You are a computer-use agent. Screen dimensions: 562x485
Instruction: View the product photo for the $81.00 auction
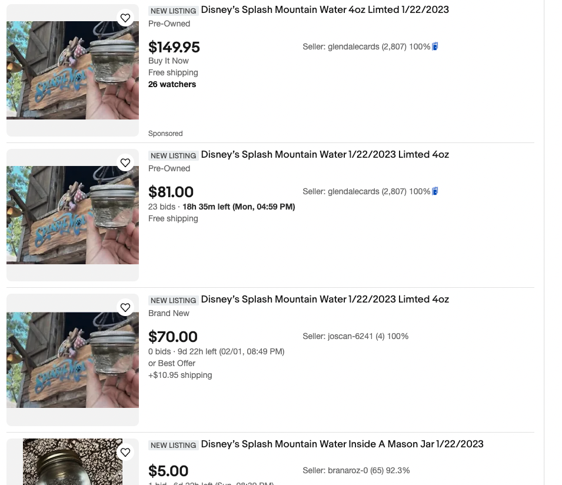(72, 215)
